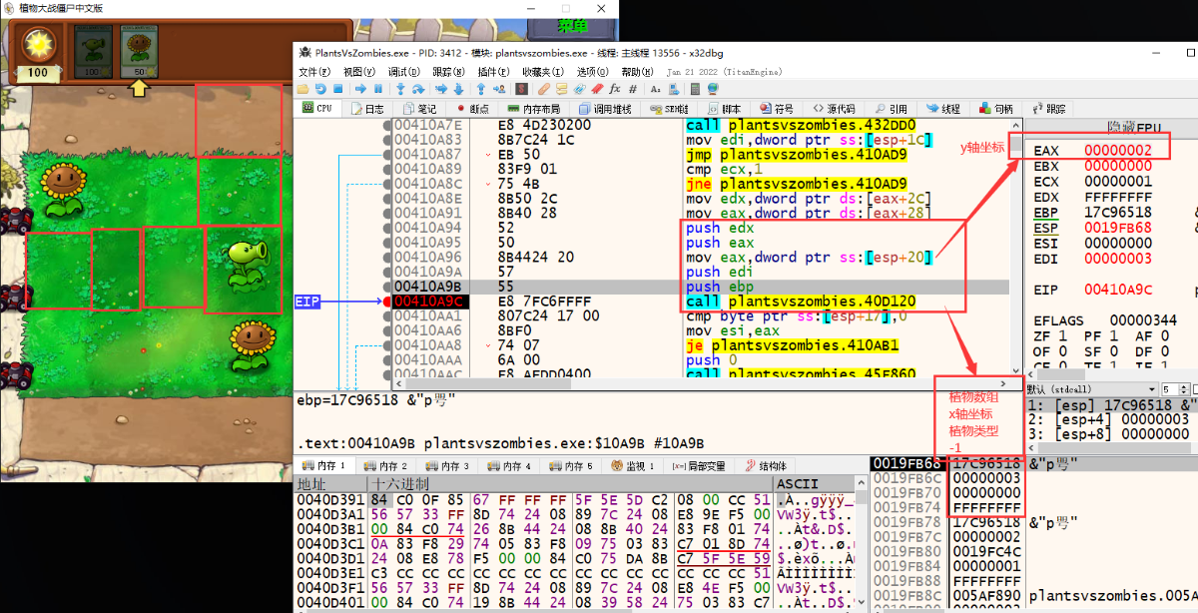Click the Step into toolbar icon
The height and width of the screenshot is (613, 1198).
(400, 88)
